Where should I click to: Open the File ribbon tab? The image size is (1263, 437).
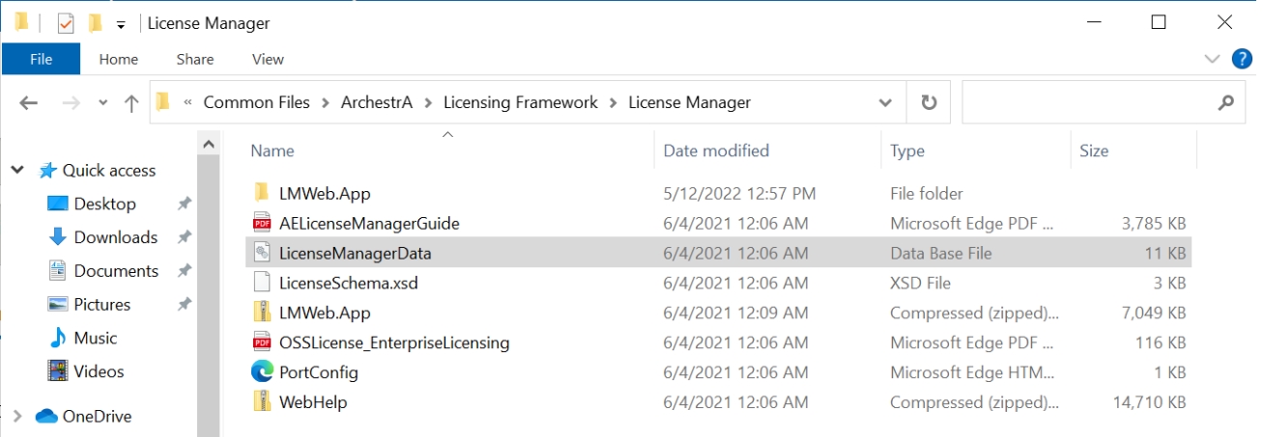click(x=41, y=59)
